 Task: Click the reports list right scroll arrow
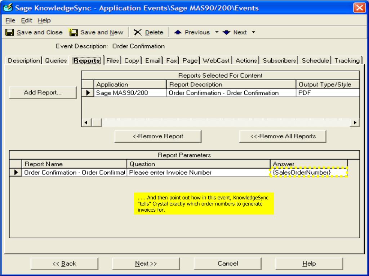point(355,122)
